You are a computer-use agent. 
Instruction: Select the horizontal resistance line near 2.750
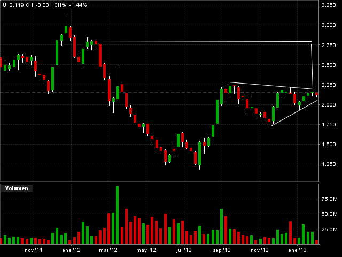click(x=205, y=42)
